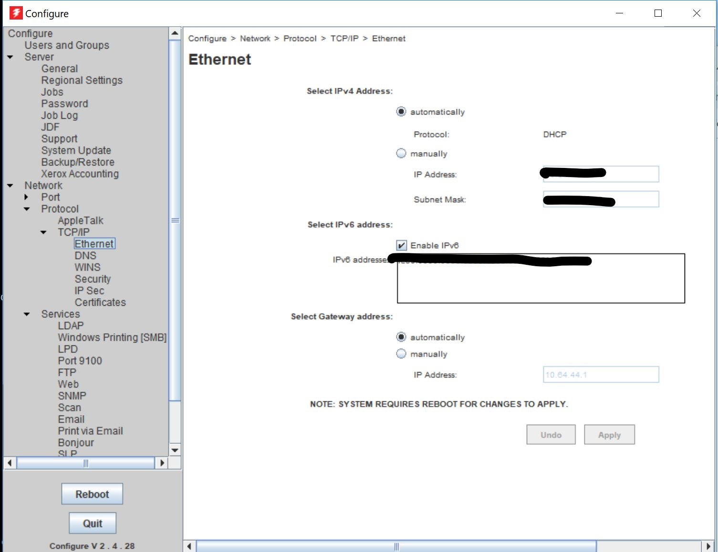Toggle the Enable IPv6 checkbox
Screen dimensions: 718x552
[x=402, y=245]
